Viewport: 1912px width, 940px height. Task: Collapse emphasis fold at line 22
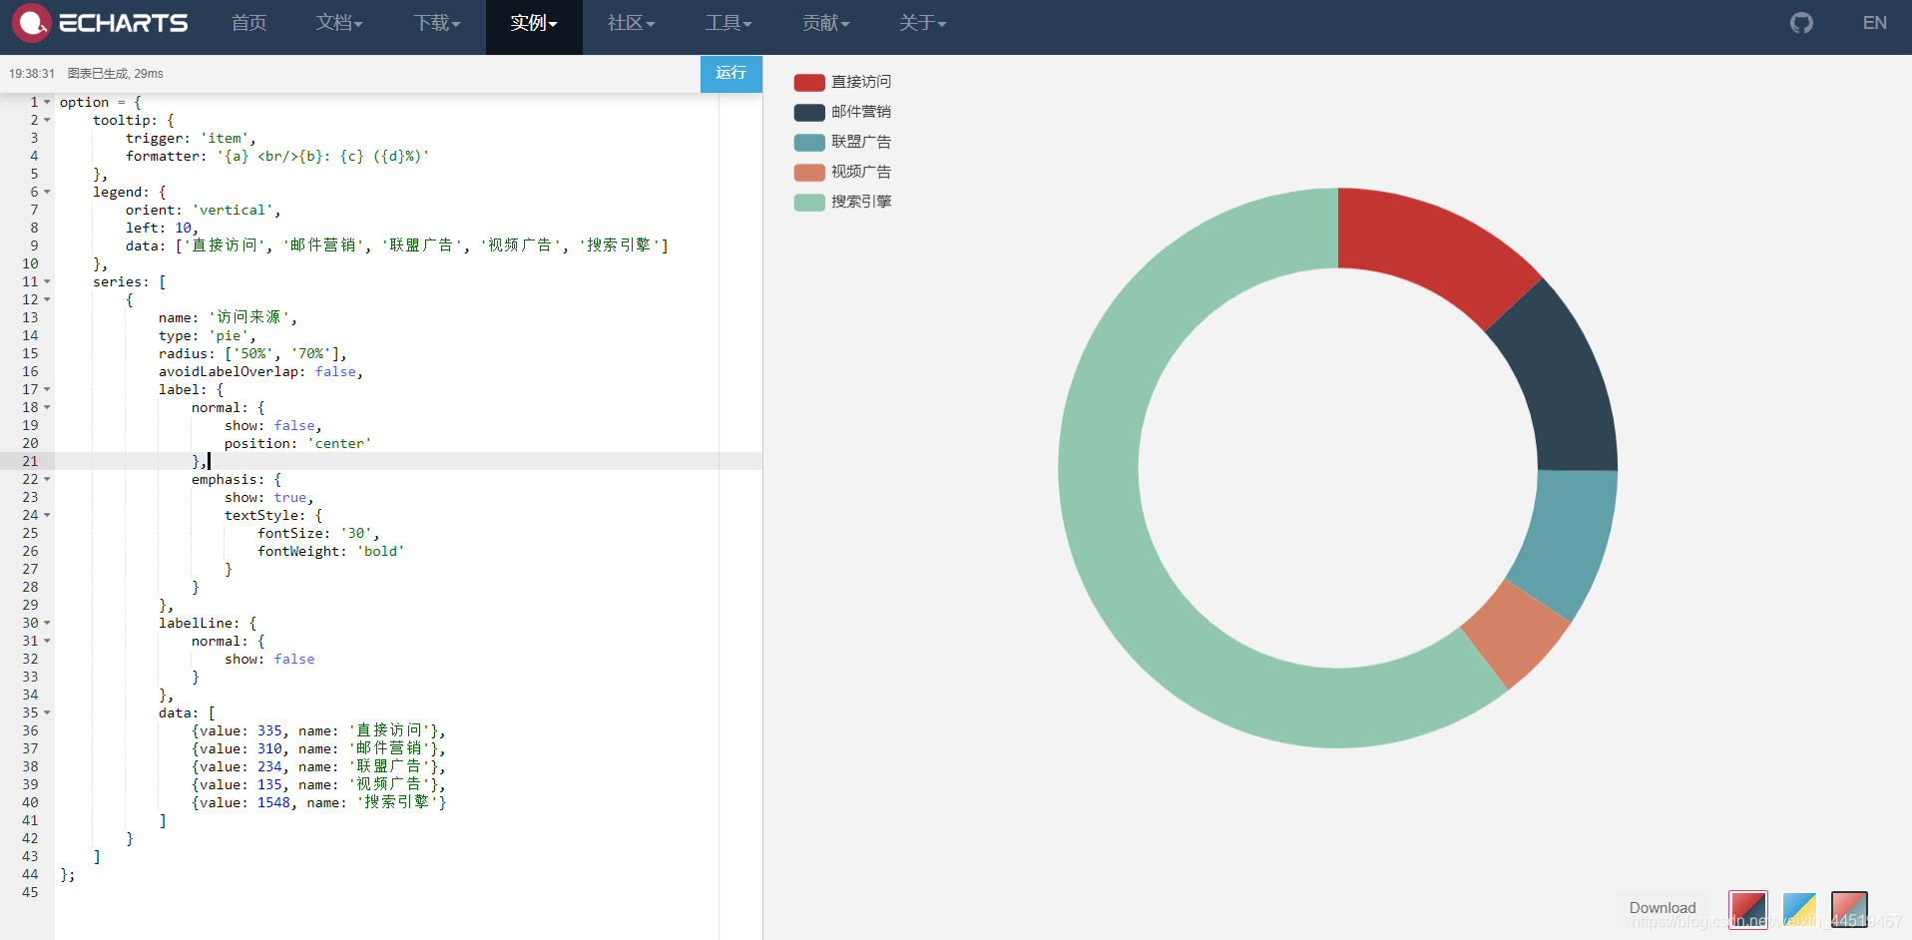[47, 479]
